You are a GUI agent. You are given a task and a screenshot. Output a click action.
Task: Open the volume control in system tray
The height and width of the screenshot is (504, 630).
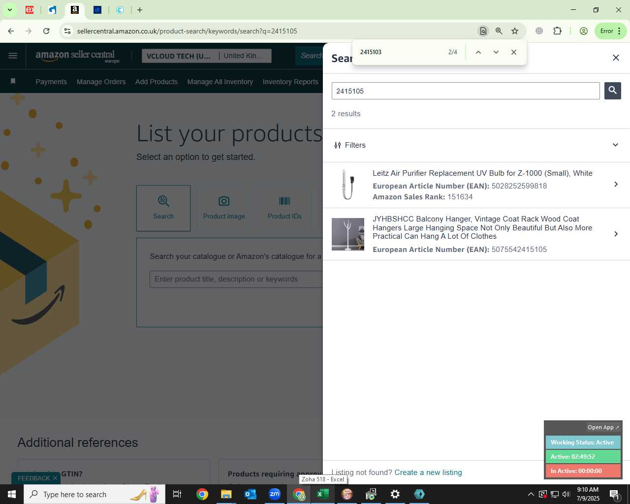566,494
